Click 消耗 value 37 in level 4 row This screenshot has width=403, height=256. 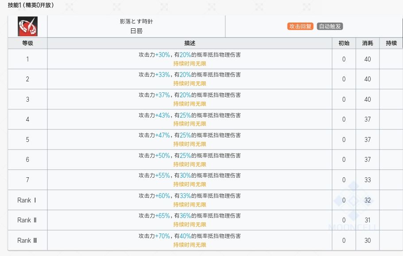pos(368,119)
